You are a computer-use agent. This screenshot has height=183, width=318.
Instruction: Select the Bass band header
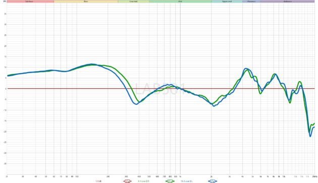coord(86,2)
